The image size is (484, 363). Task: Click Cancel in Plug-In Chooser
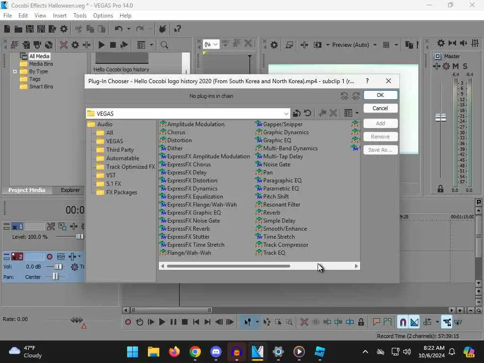point(380,108)
